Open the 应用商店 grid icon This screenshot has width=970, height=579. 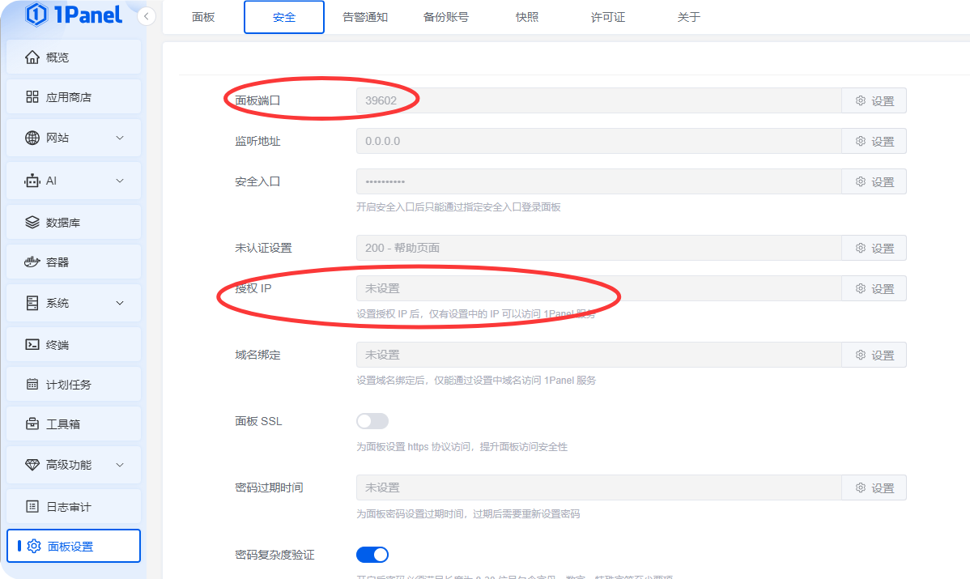[32, 97]
